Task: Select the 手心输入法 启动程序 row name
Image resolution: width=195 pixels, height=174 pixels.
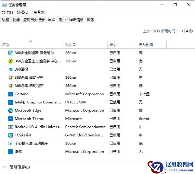Action: pyautogui.click(x=31, y=143)
